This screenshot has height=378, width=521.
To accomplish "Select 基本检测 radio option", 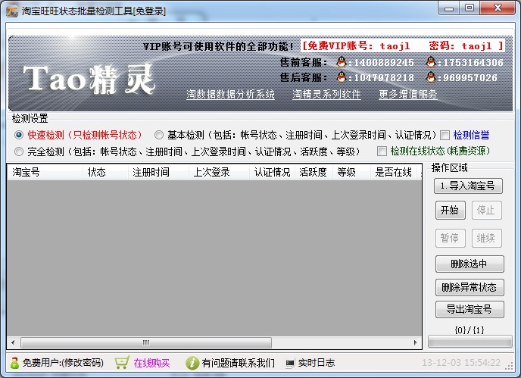I will tap(159, 135).
